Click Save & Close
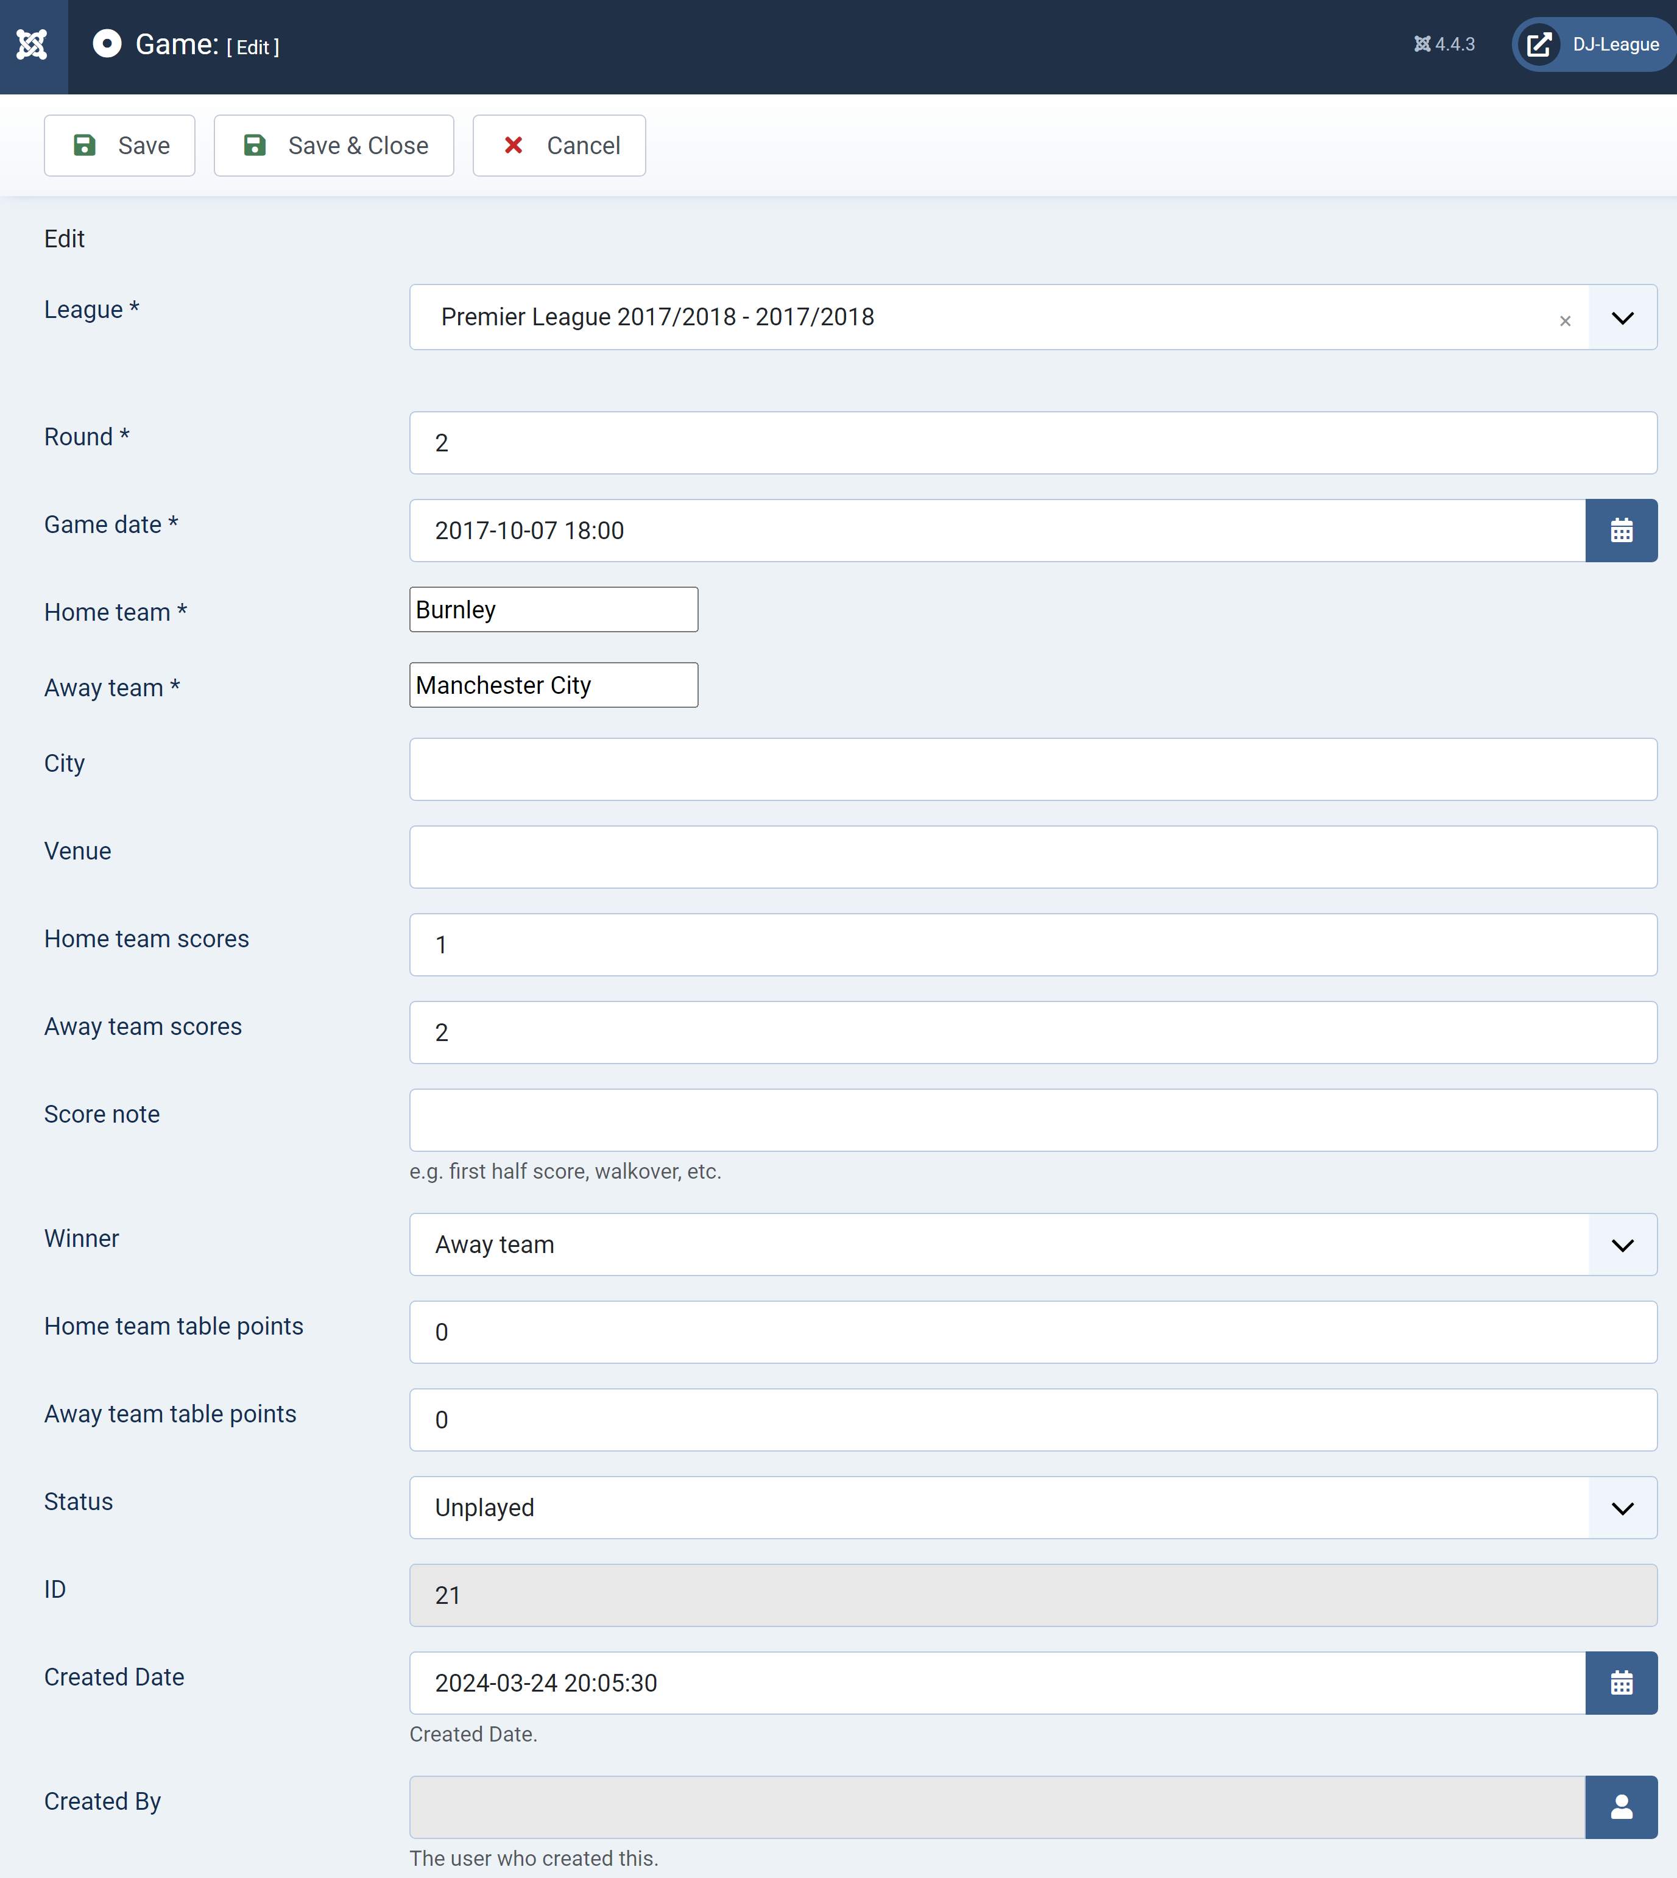This screenshot has width=1677, height=1878. (x=334, y=146)
